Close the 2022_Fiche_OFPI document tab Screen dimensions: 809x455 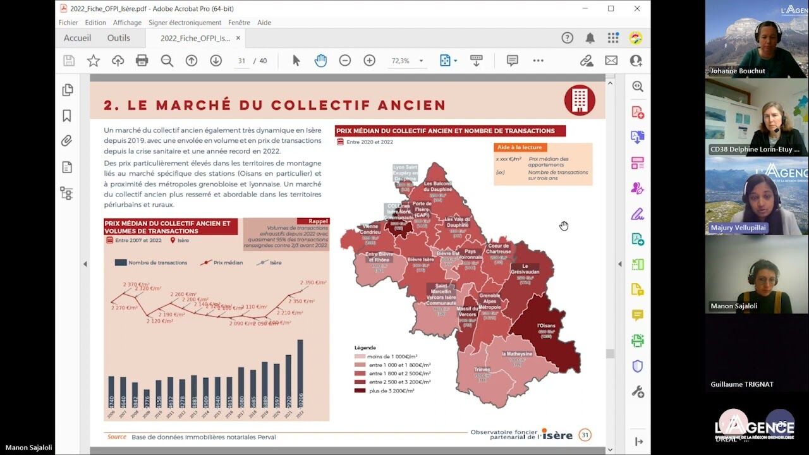(238, 38)
